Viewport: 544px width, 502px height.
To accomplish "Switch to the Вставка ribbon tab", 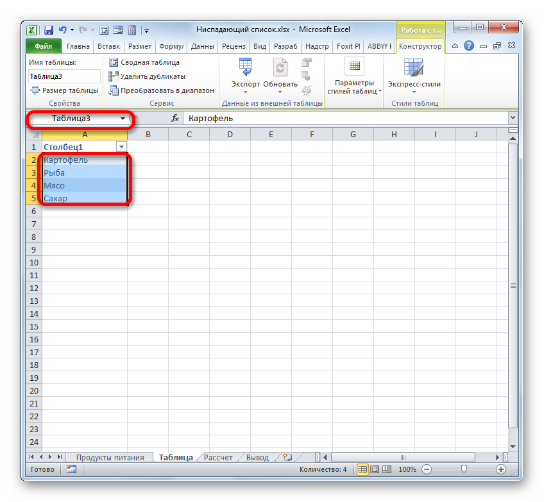I will 108,46.
